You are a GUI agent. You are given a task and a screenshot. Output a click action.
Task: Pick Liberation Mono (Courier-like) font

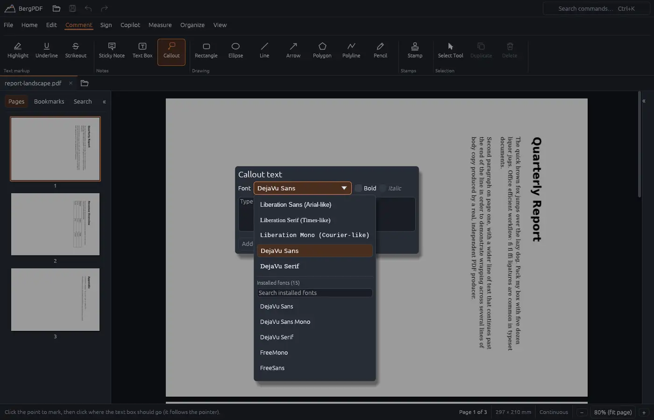click(x=314, y=235)
